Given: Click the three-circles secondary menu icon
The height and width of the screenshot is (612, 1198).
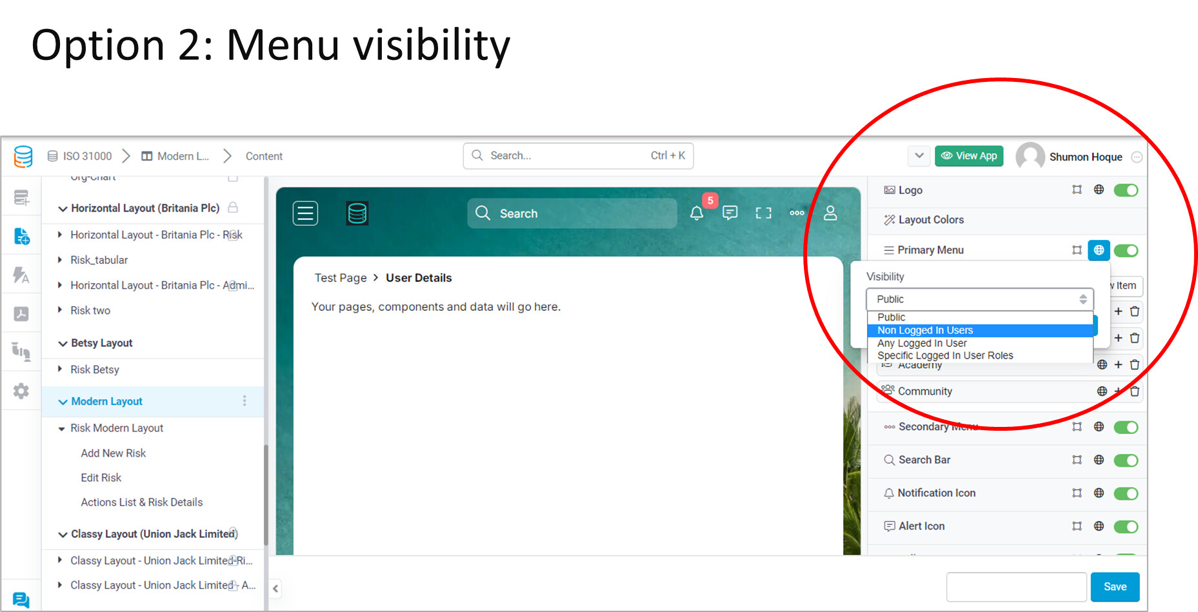Looking at the screenshot, I should [797, 213].
